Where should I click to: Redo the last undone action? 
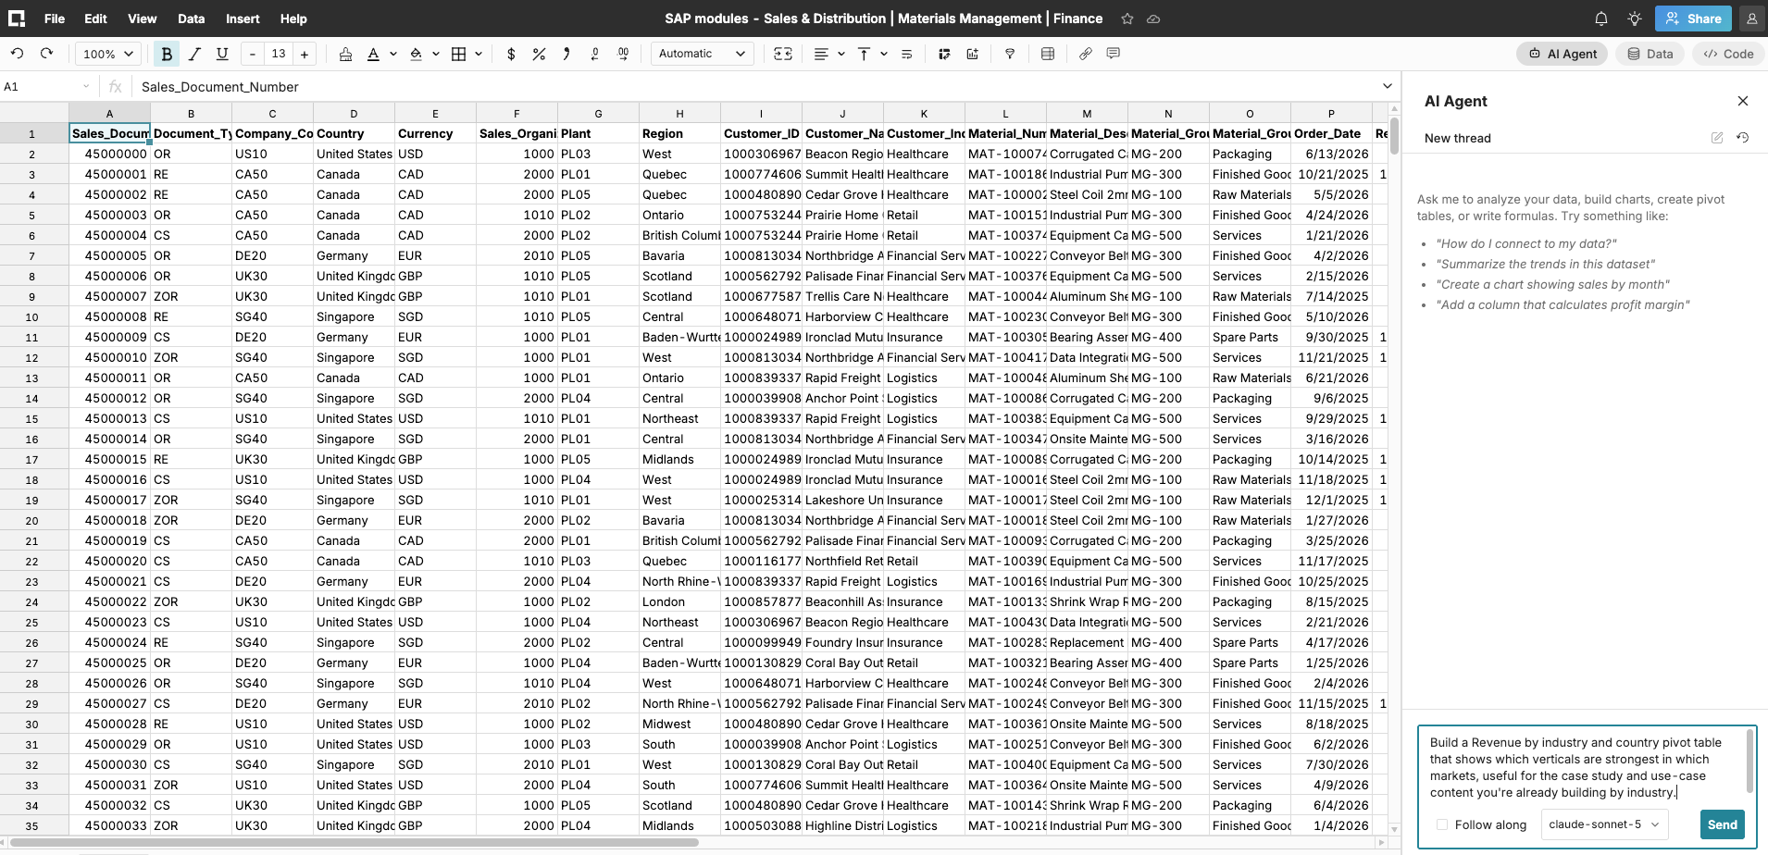coord(46,54)
